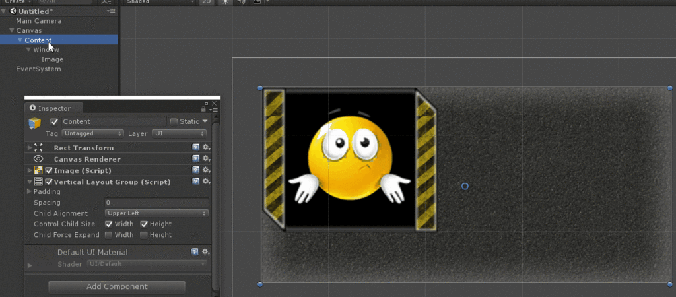The width and height of the screenshot is (676, 297).
Task: Collapse the Untitled* scene arrow
Action: (x=5, y=11)
